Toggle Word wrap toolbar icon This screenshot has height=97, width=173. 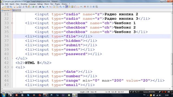pyautogui.click(x=61, y=7)
